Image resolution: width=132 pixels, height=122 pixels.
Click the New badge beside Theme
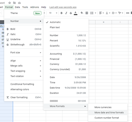tap(37, 13)
